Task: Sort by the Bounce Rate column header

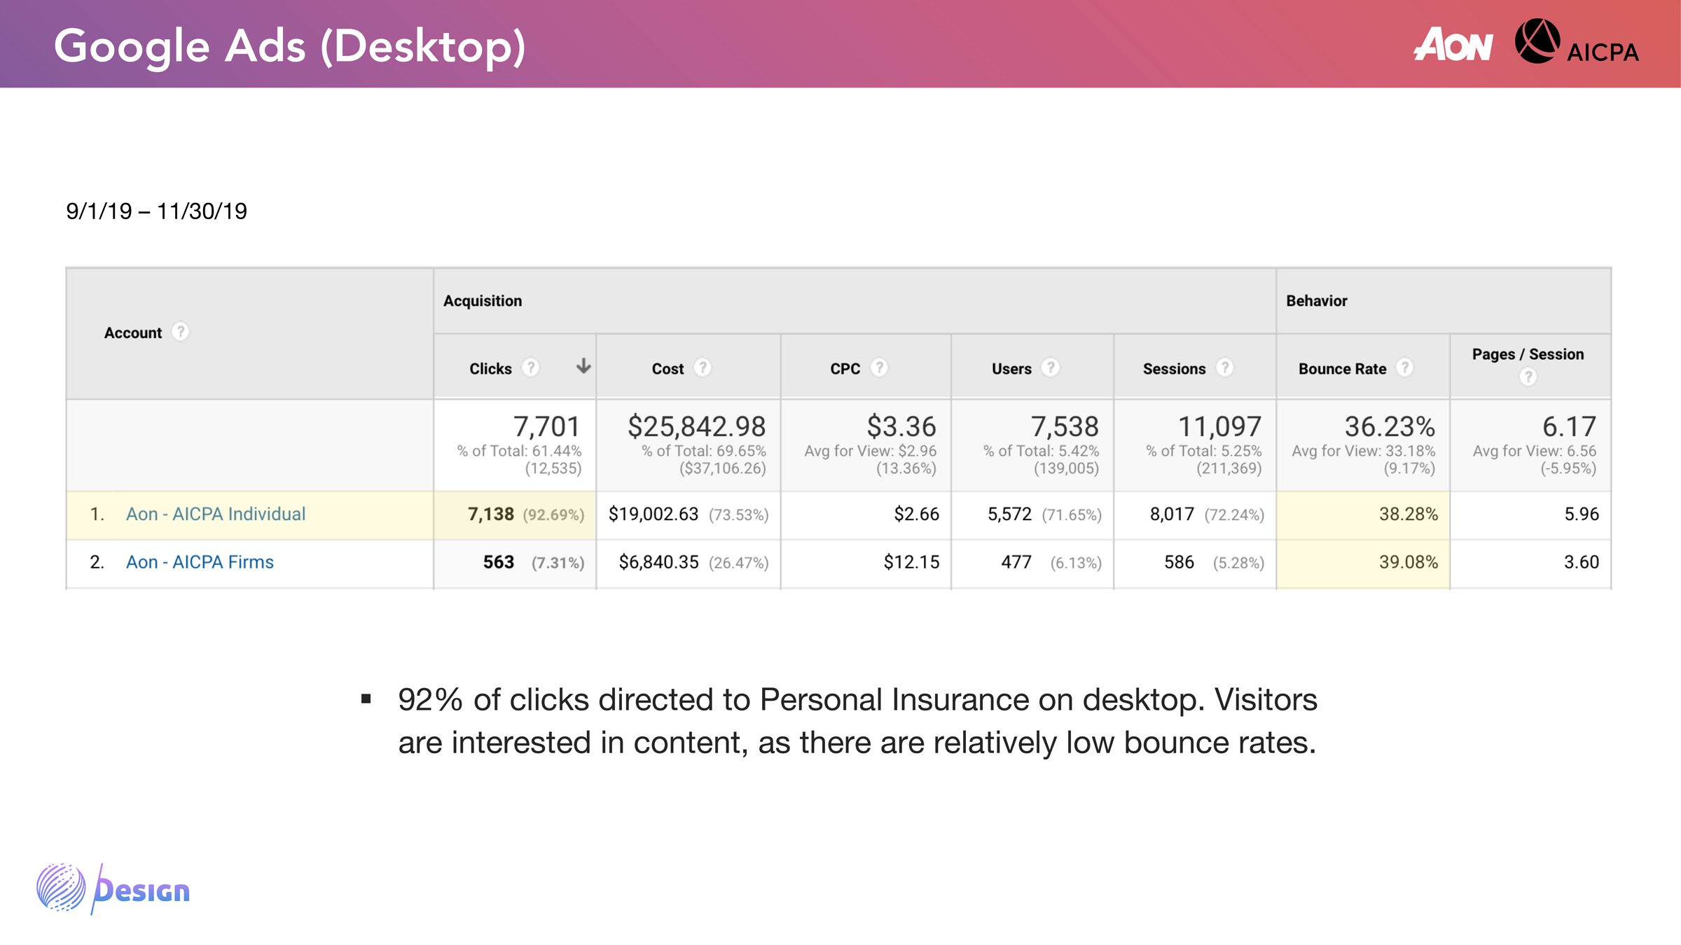Action: 1342,369
